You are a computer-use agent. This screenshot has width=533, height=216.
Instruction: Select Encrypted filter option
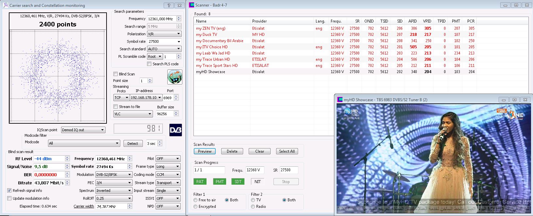(x=195, y=207)
